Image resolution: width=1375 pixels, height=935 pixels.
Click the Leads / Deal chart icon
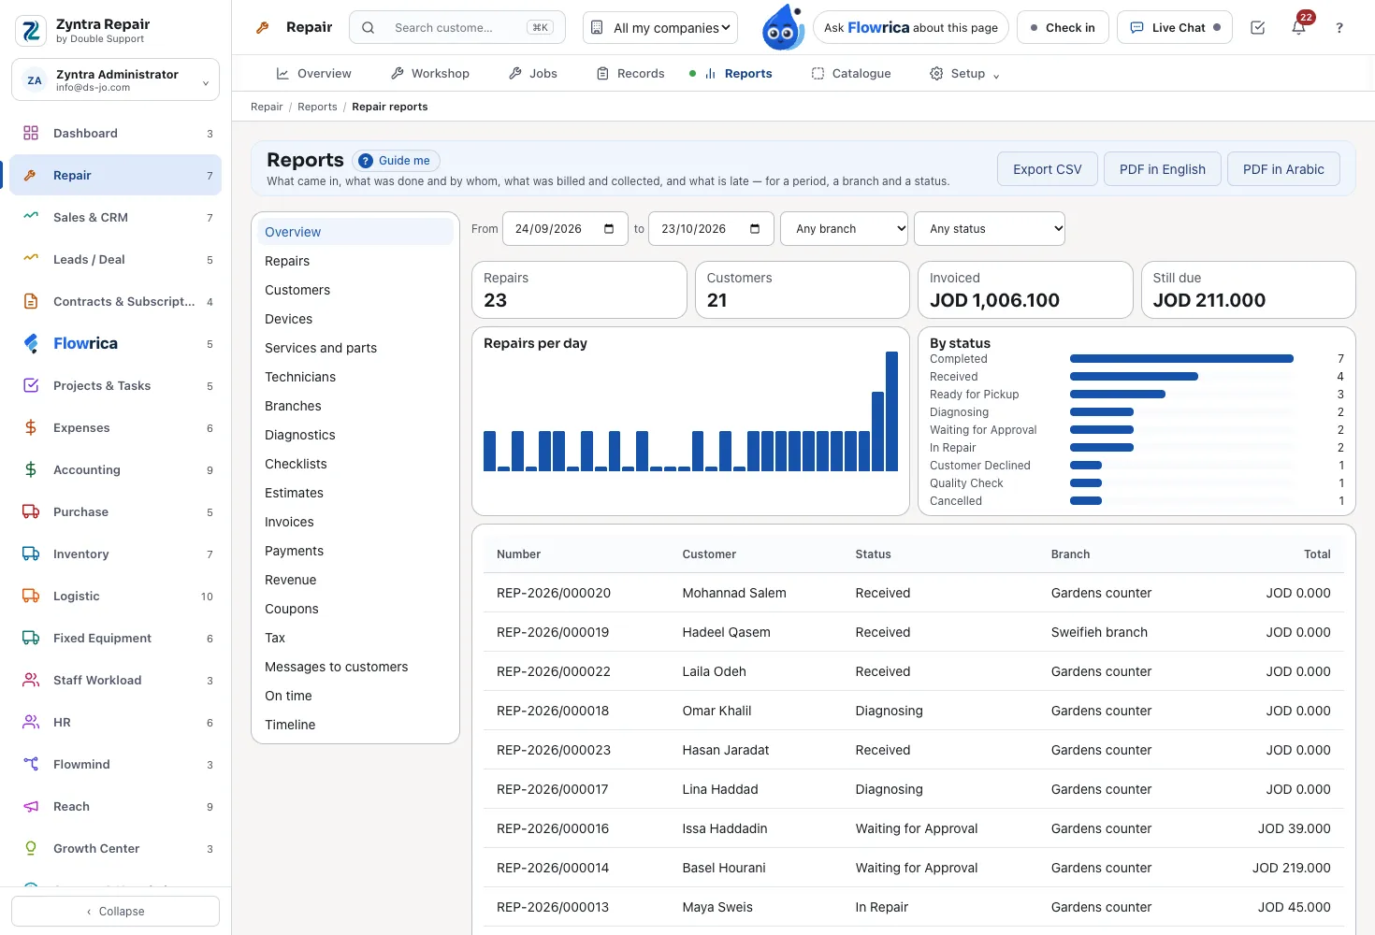31,259
